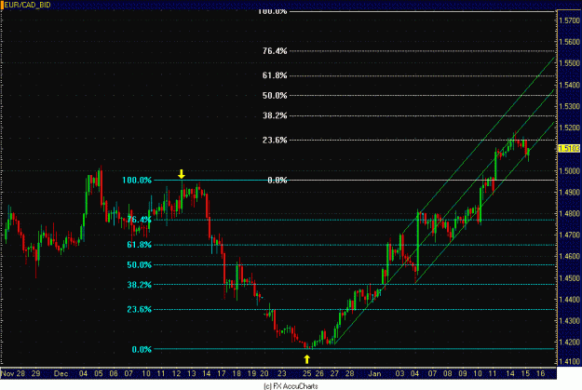Click the 1.5500 price axis label

point(569,63)
